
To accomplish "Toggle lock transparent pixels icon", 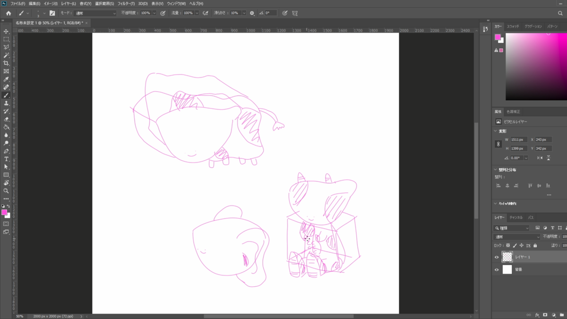I will pyautogui.click(x=508, y=246).
